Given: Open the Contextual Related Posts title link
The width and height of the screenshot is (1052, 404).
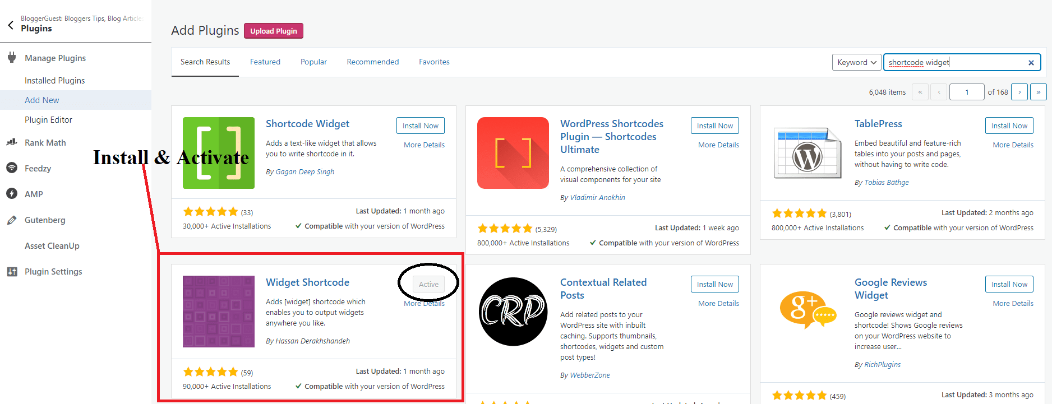Looking at the screenshot, I should 603,289.
